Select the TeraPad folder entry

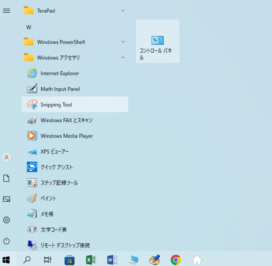[x=75, y=11]
